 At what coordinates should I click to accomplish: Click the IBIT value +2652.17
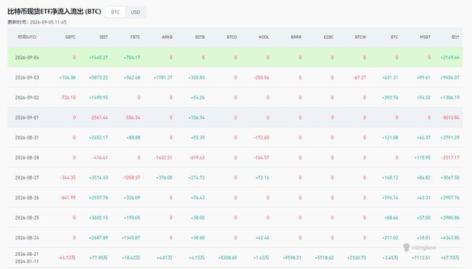click(x=99, y=138)
